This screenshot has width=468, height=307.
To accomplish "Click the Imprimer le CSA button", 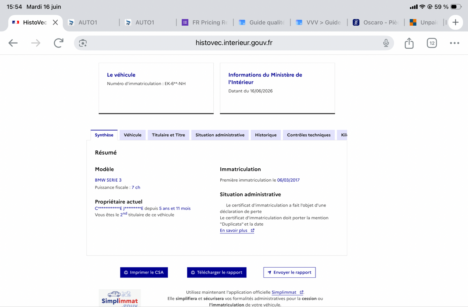I will (144, 272).
